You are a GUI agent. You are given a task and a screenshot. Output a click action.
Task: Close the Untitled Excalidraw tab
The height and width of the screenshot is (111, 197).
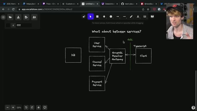(x=97, y=4)
